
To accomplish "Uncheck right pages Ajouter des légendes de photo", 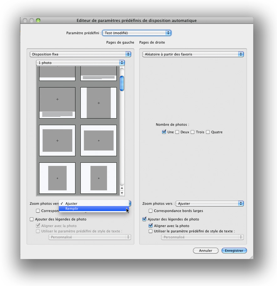I will pos(144,219).
